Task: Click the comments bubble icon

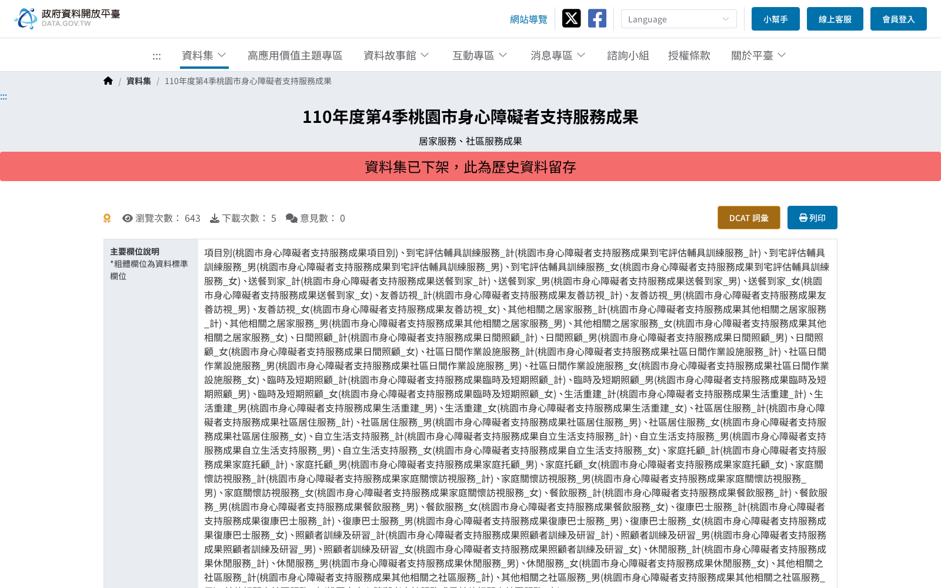Action: click(292, 218)
